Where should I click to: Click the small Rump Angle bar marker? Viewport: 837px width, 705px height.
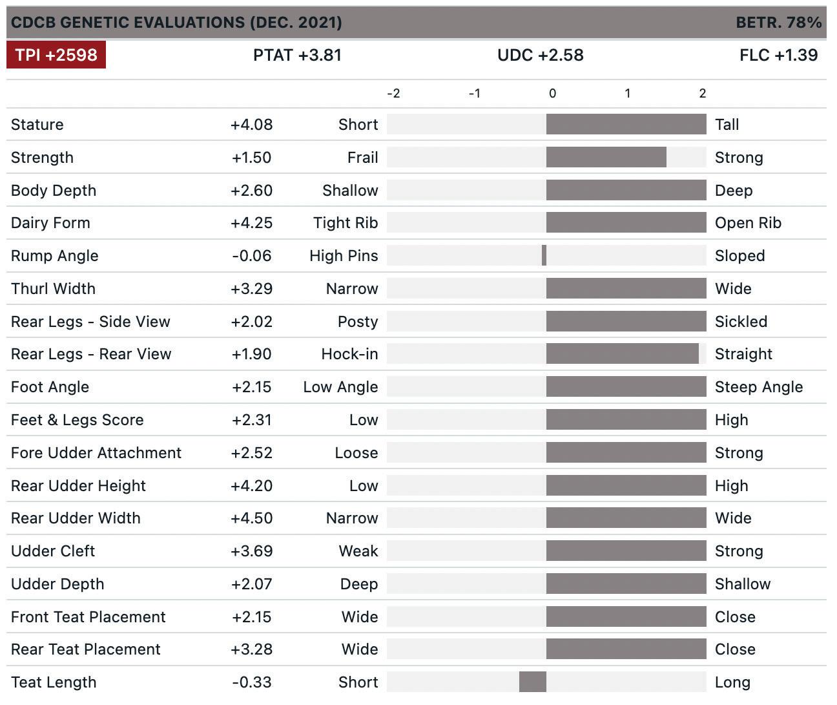544,256
